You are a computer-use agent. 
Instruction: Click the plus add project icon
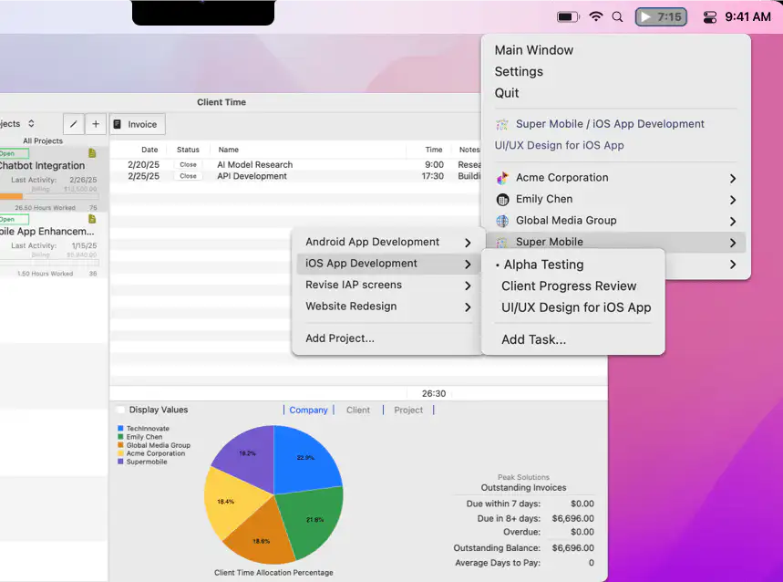[96, 124]
